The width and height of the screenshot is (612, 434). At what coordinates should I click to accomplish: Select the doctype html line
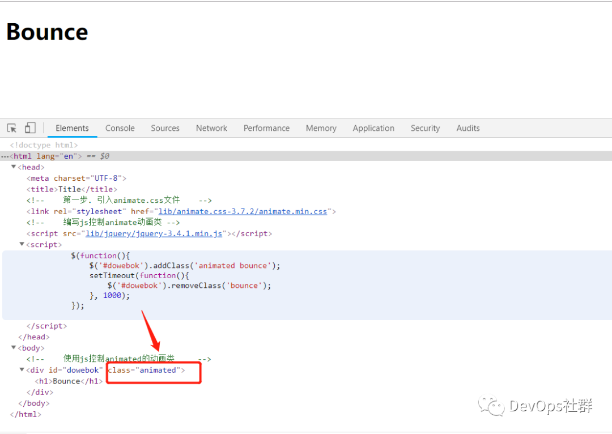point(44,145)
